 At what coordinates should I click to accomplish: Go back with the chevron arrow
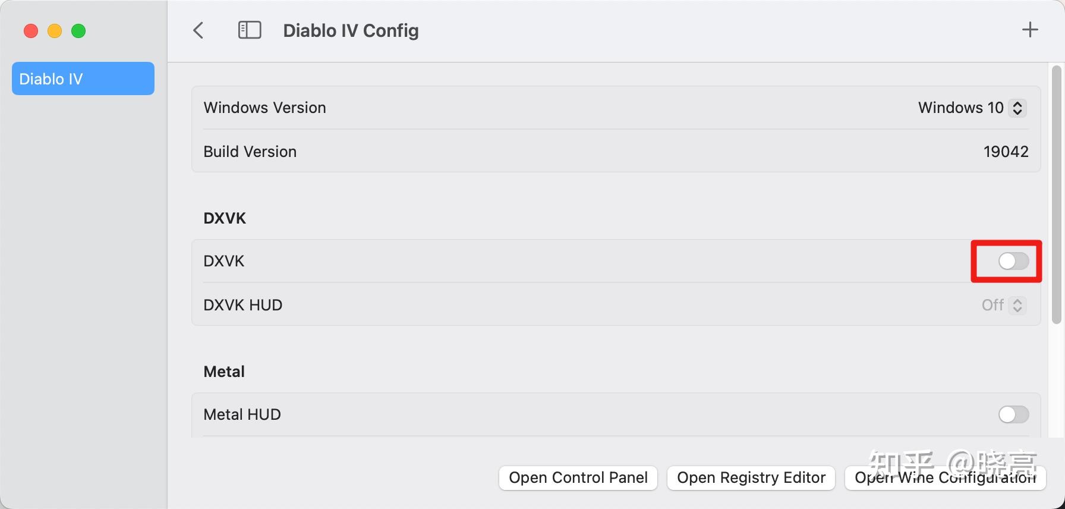point(198,30)
